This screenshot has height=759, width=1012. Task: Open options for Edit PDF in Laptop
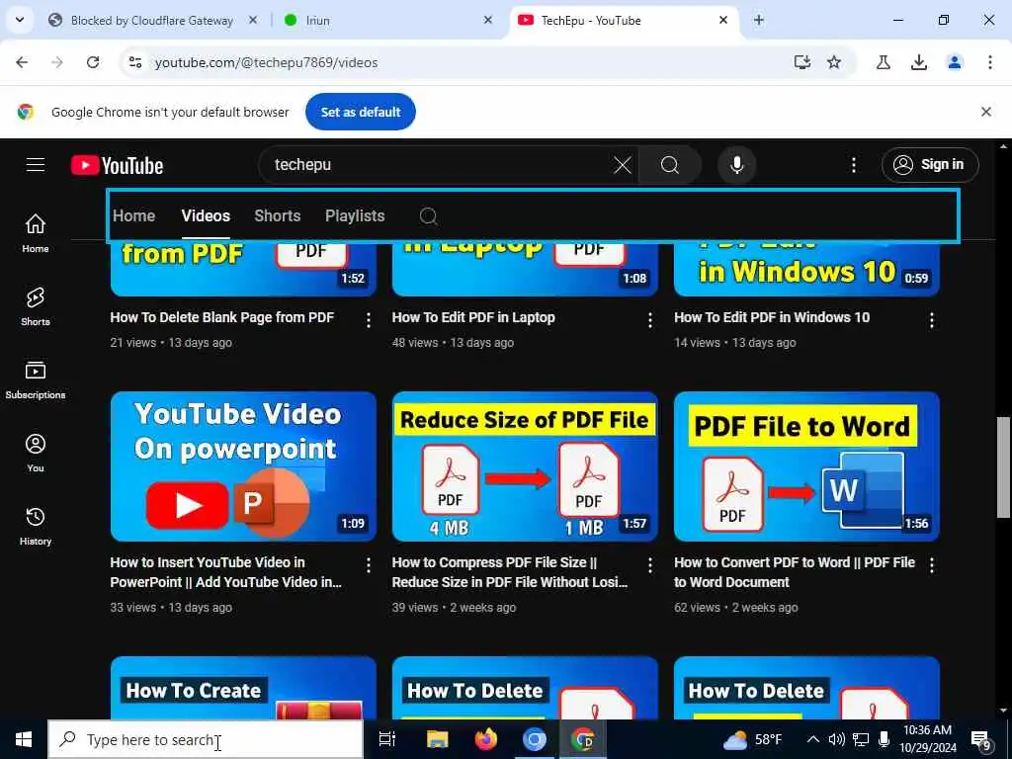pos(650,319)
